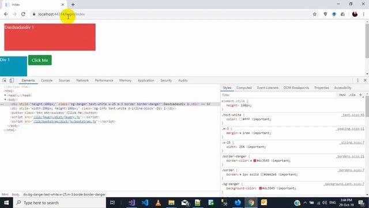The height and width of the screenshot is (208, 369).
Task: Click the #fff color swatch in .text-white
Action: point(240,120)
